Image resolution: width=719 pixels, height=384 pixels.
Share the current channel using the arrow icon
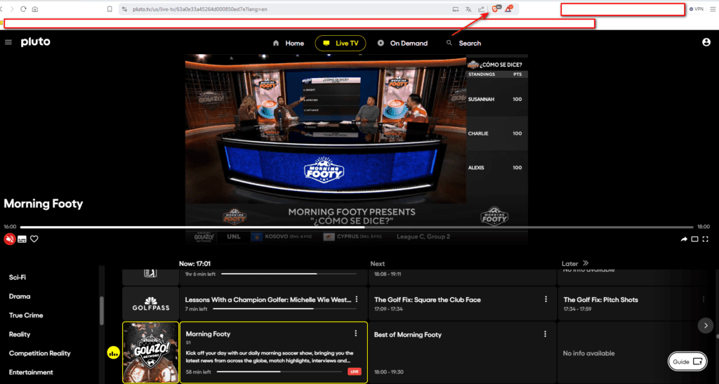click(684, 239)
